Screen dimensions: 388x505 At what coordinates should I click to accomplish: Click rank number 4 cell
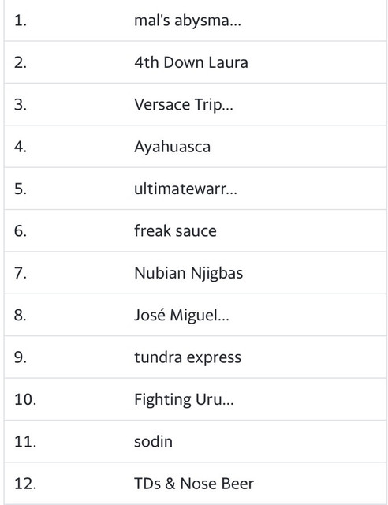click(x=20, y=147)
